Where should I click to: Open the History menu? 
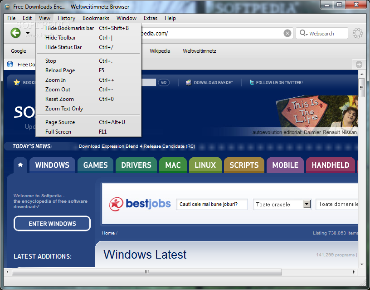[x=66, y=18]
